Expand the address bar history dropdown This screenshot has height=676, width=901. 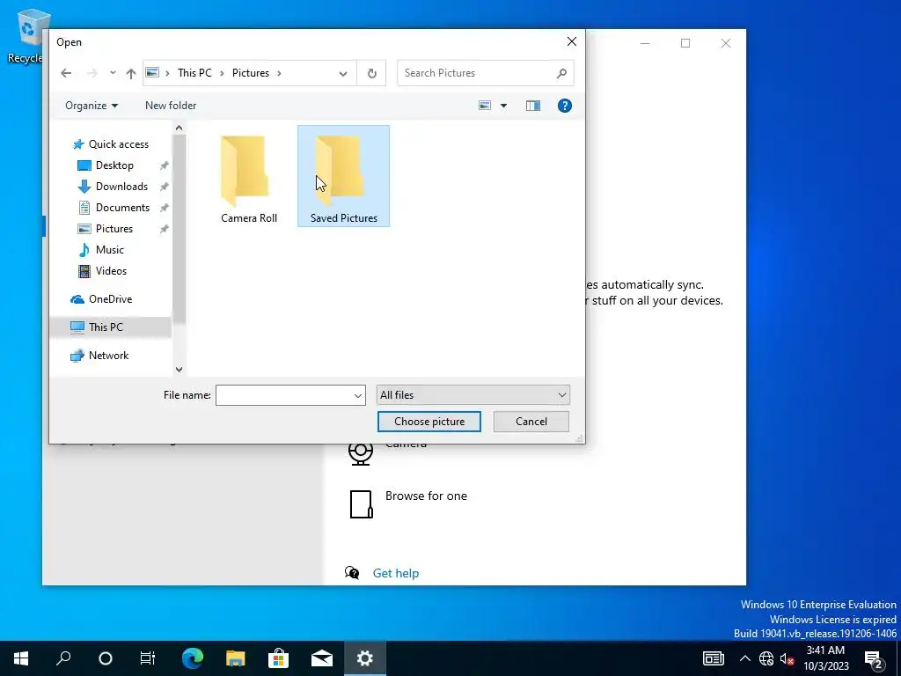pos(343,74)
